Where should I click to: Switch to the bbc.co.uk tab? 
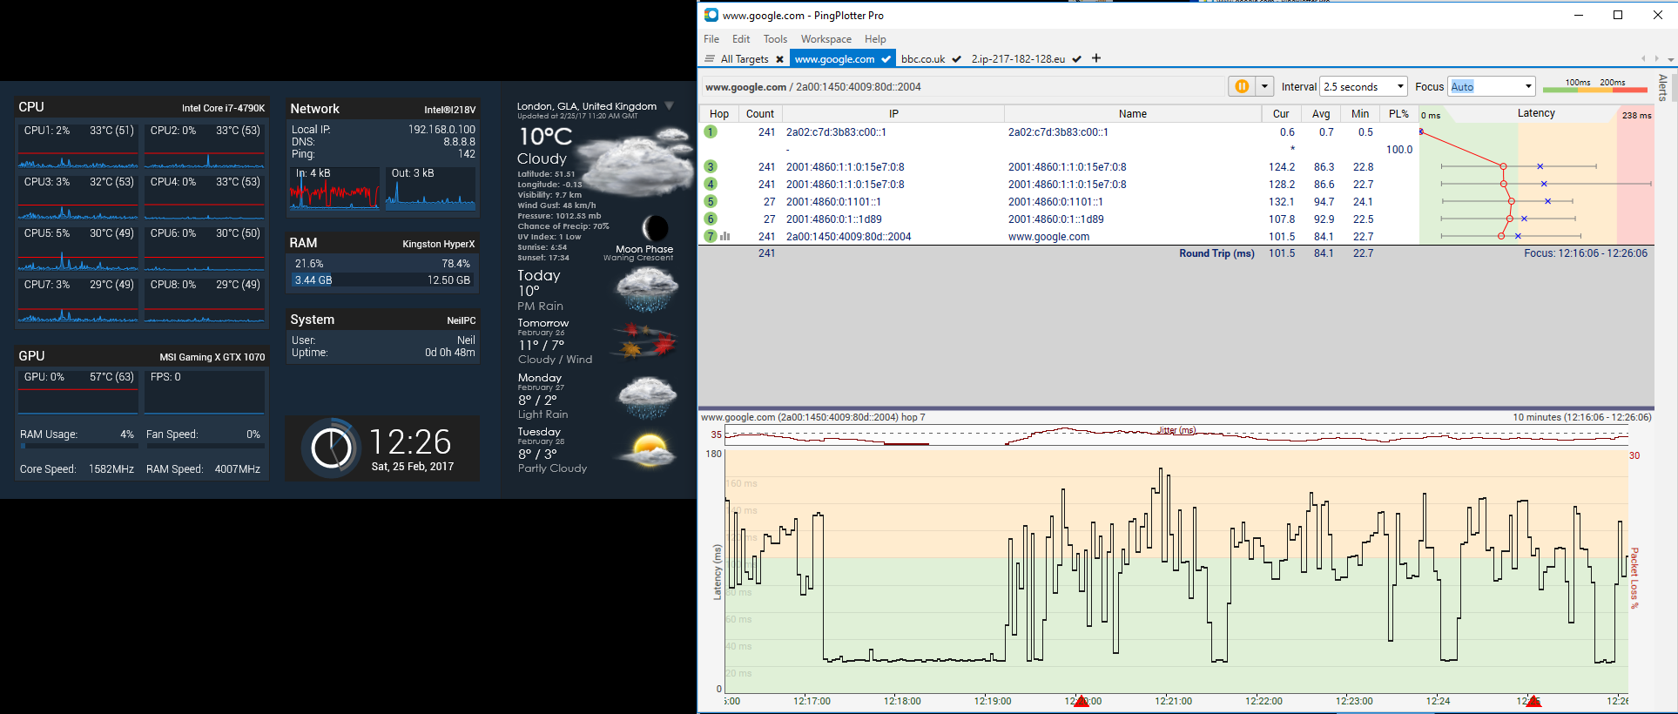(923, 59)
